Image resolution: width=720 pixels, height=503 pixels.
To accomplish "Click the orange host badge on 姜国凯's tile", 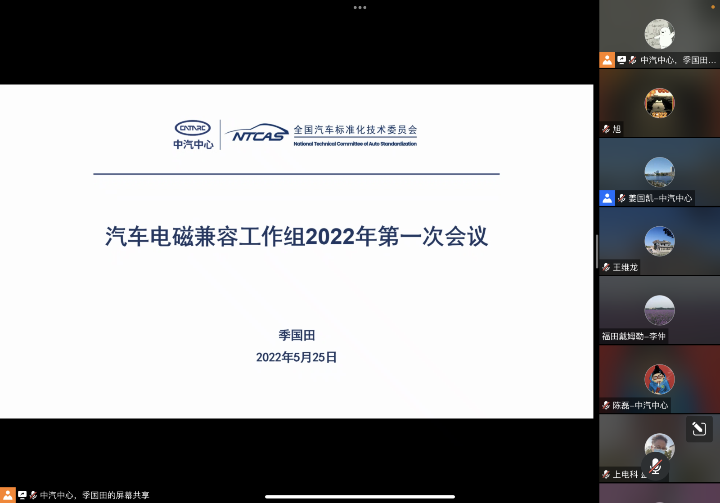I will coord(607,198).
